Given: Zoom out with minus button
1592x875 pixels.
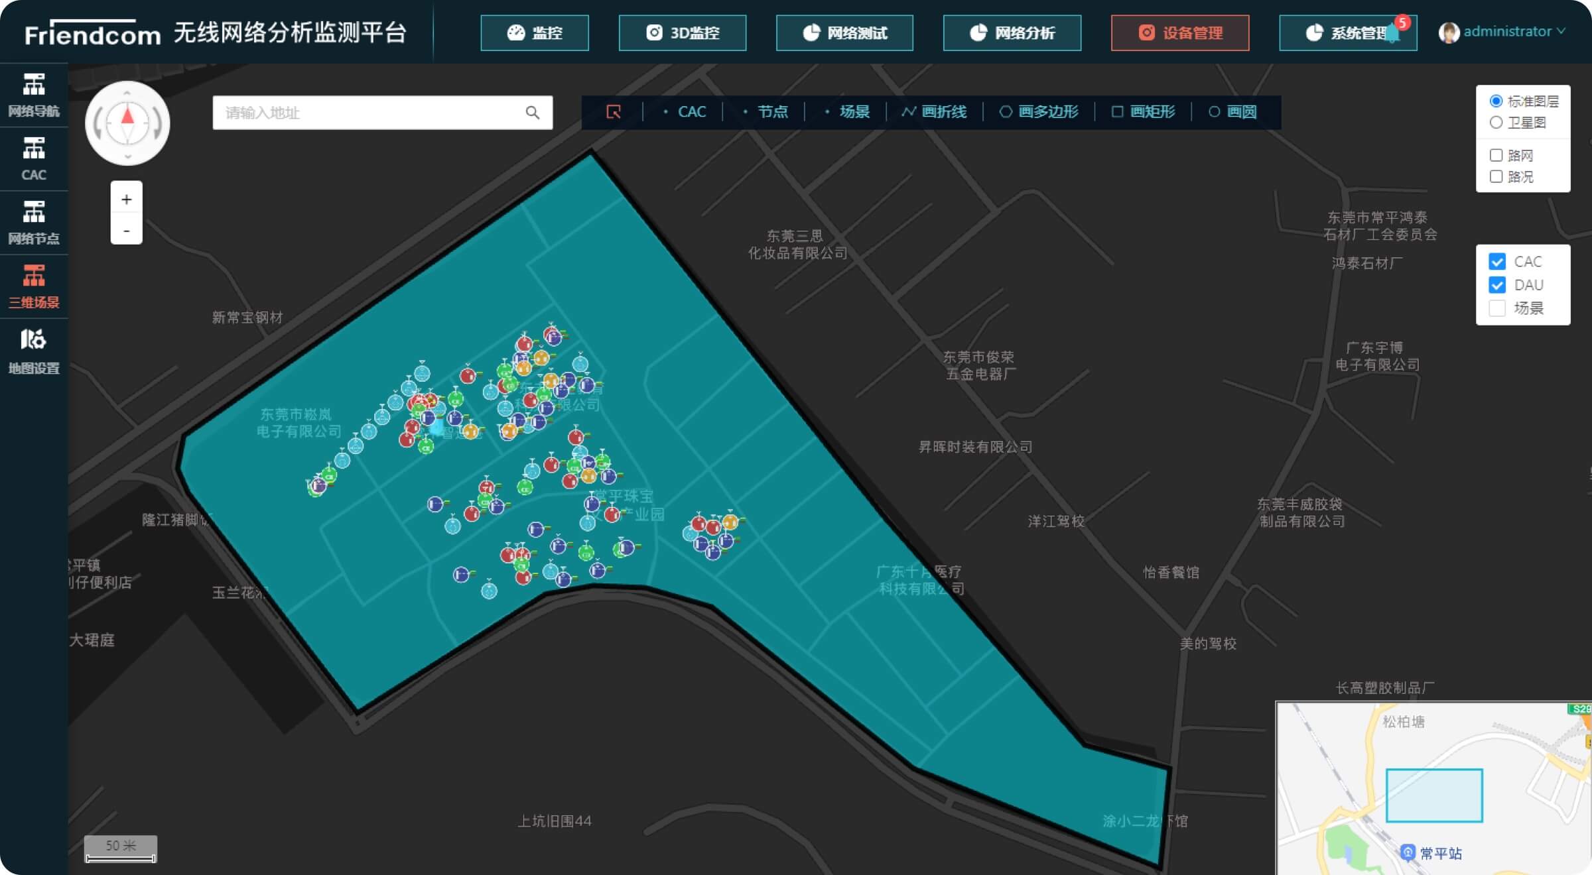Looking at the screenshot, I should (126, 230).
